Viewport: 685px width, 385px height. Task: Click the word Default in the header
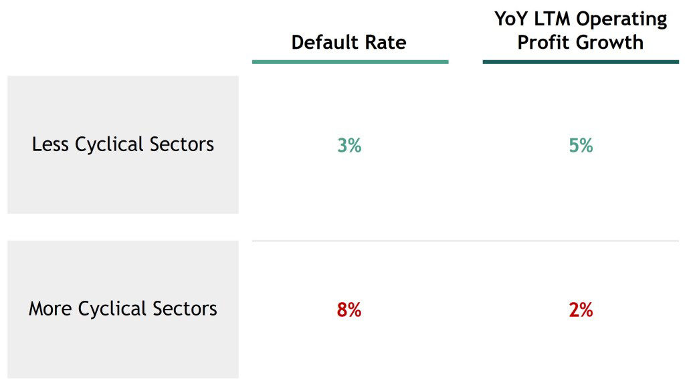pyautogui.click(x=325, y=42)
